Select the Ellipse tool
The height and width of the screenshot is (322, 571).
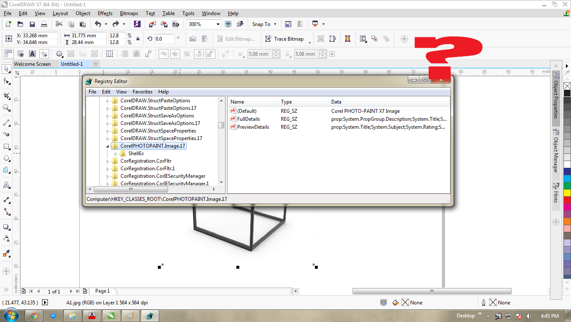(6, 158)
